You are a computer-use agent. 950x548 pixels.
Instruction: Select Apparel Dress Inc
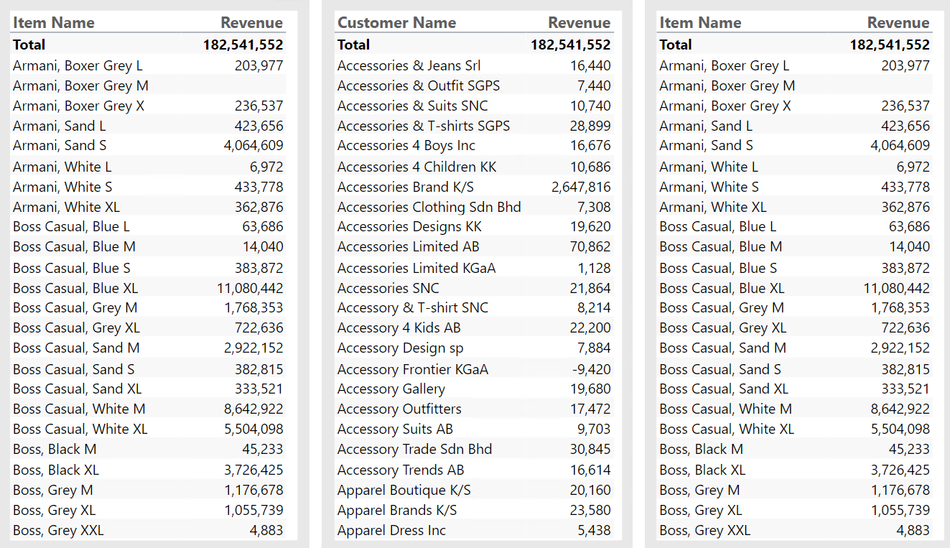391,530
